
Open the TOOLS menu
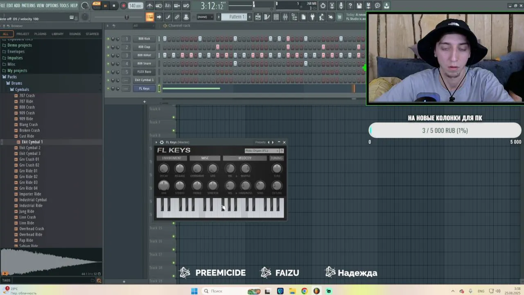pyautogui.click(x=64, y=5)
